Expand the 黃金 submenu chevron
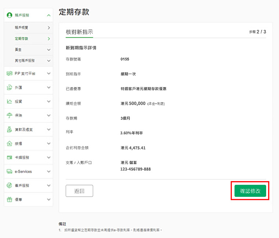Image resolution: width=279 pixels, height=238 pixels. point(49,50)
